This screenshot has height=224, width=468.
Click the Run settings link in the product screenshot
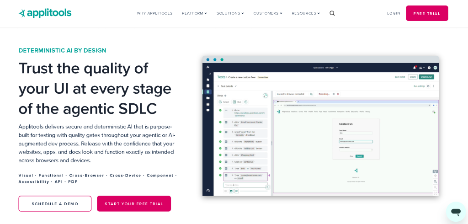[420, 86]
